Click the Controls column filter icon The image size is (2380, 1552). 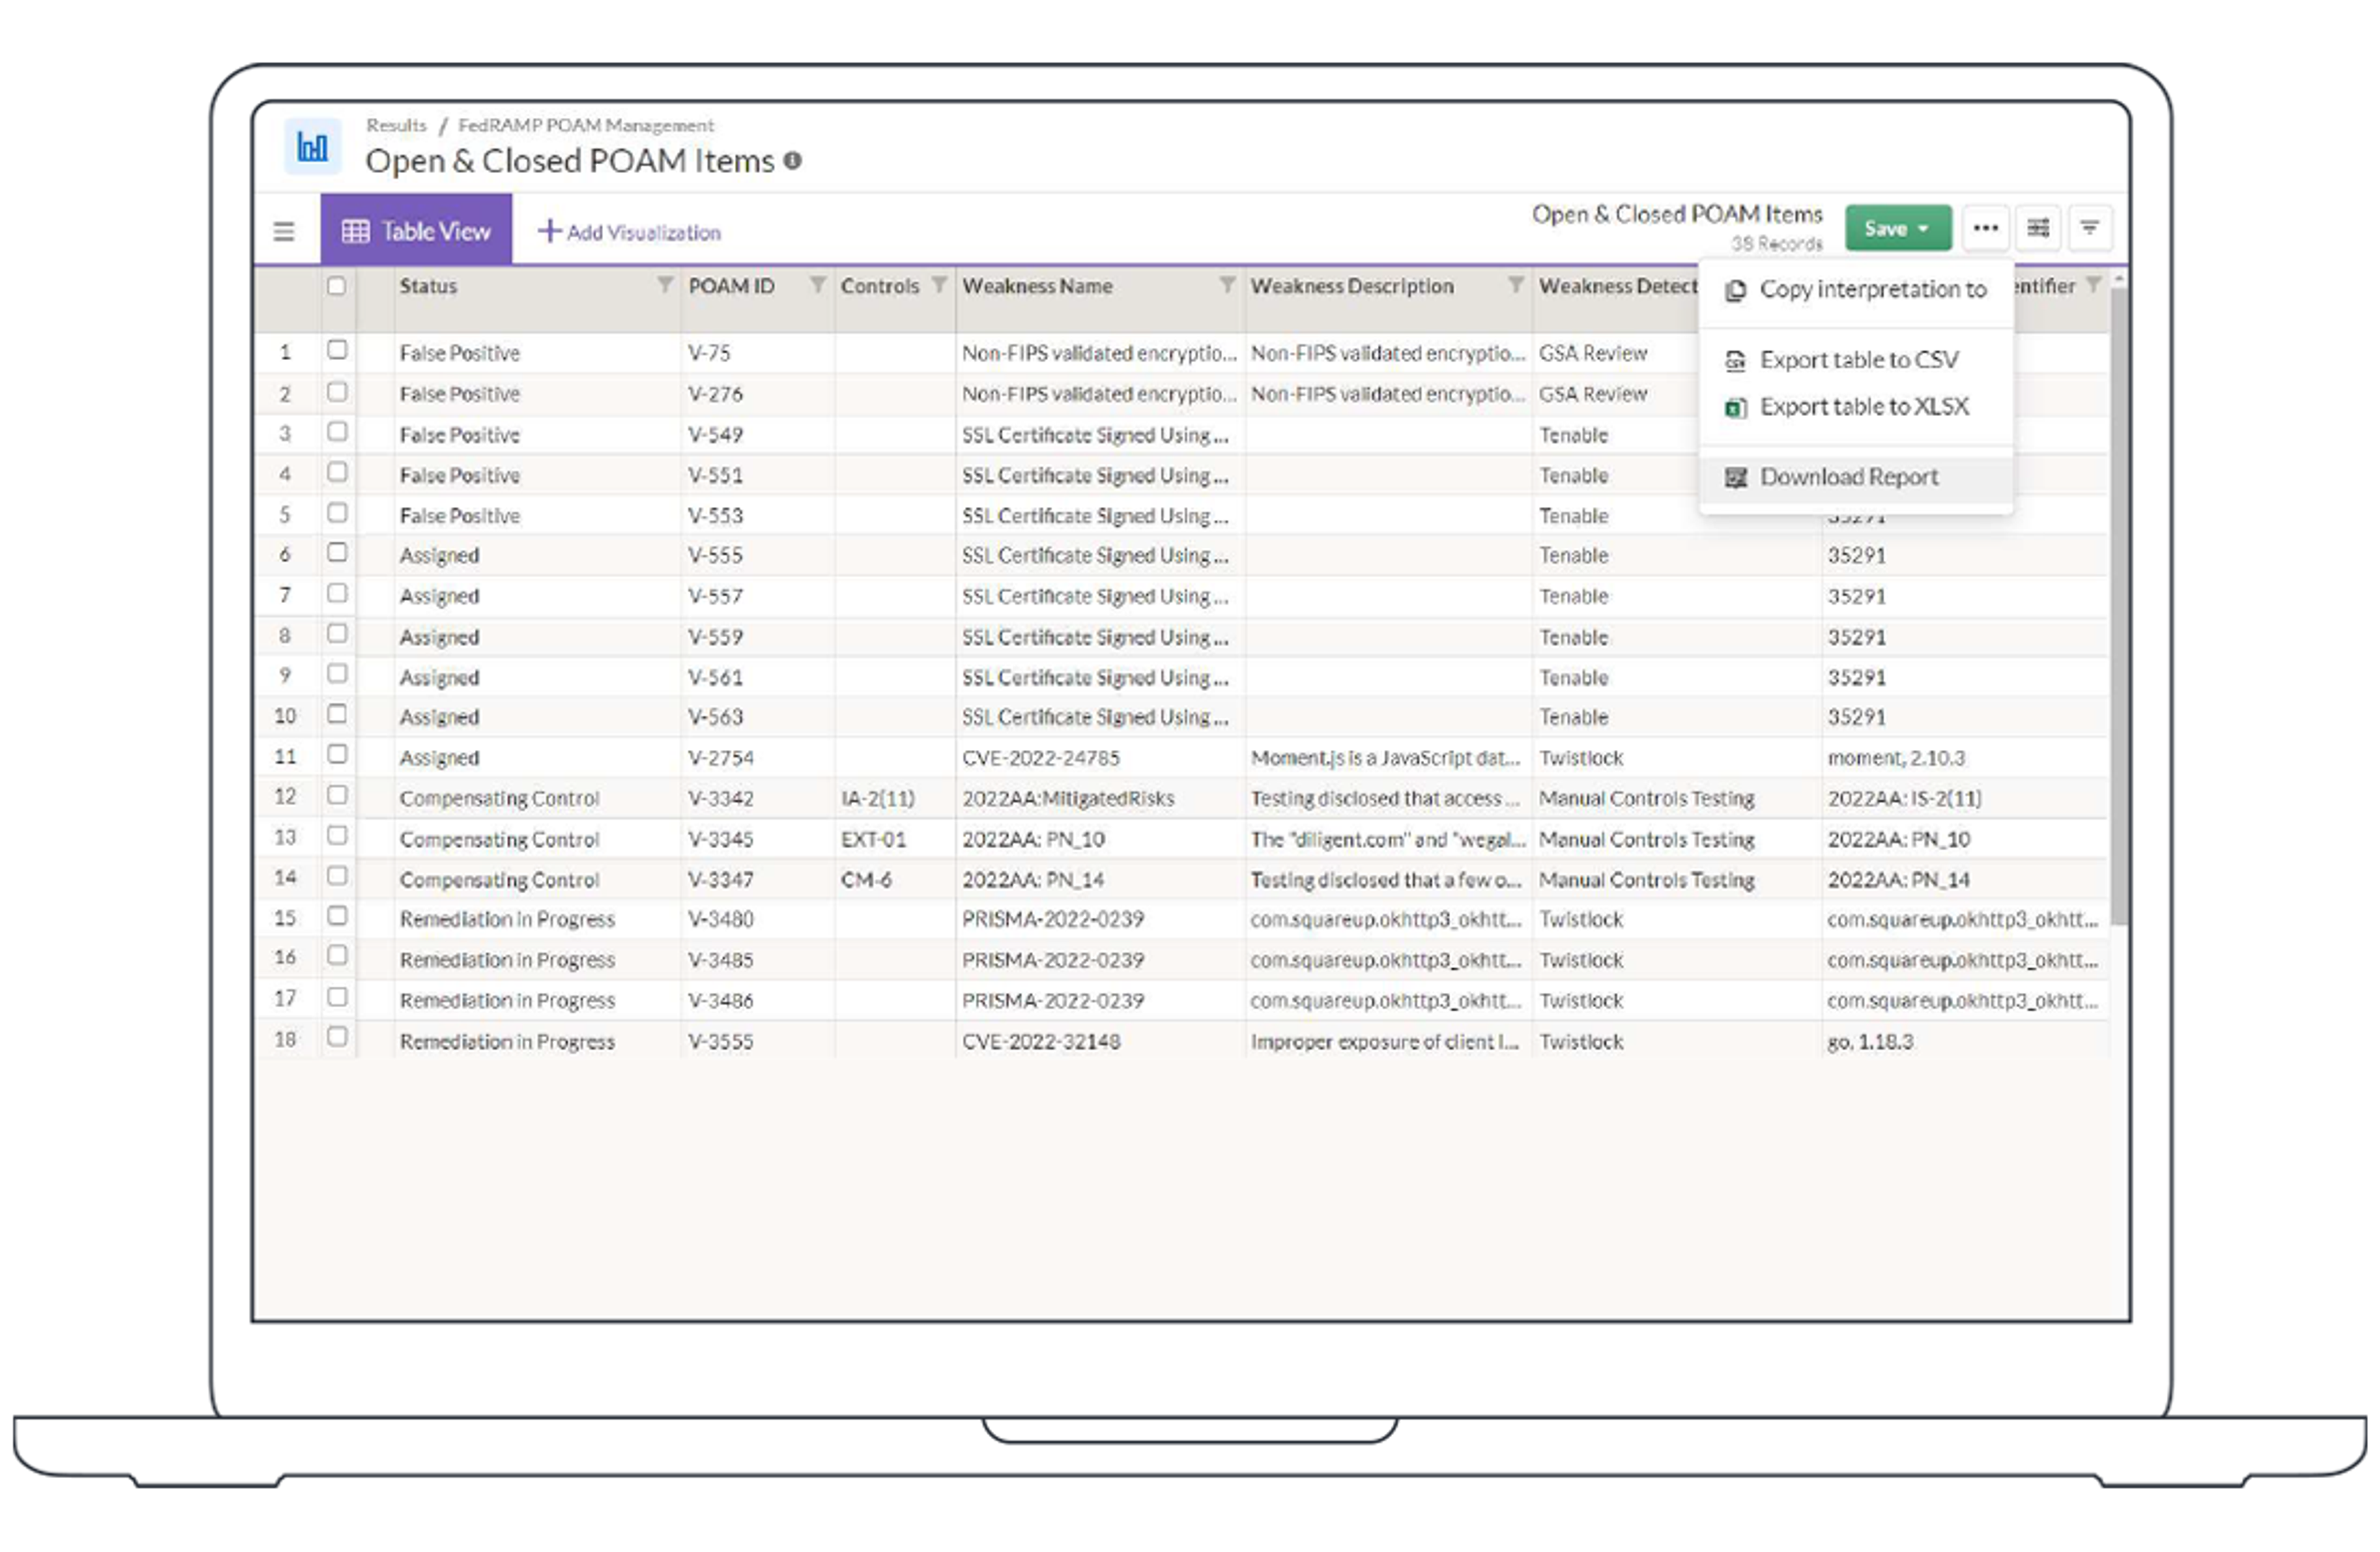pyautogui.click(x=939, y=285)
